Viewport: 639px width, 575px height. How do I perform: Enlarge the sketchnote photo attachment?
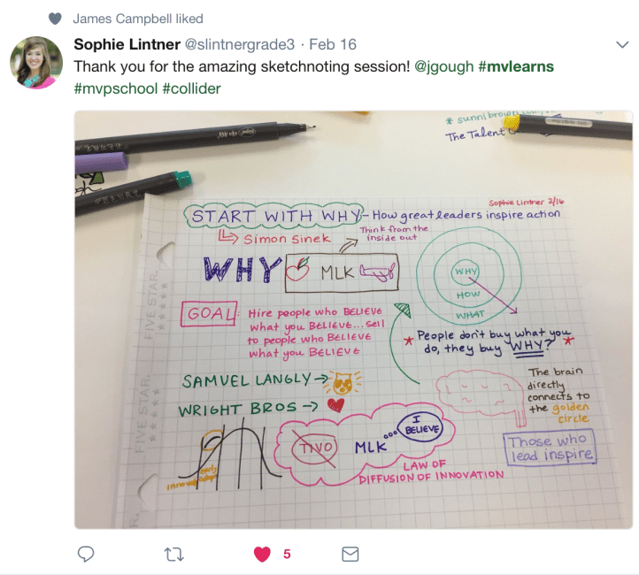click(x=353, y=319)
